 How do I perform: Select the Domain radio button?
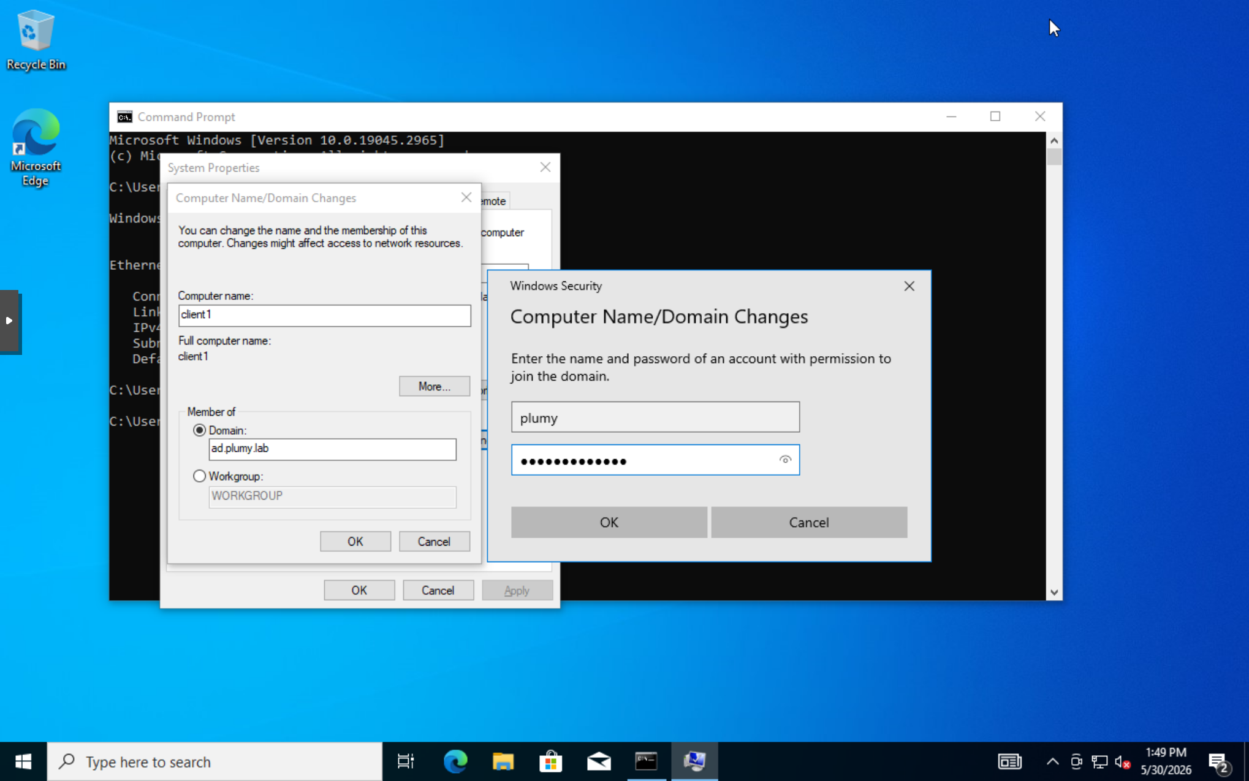click(199, 430)
